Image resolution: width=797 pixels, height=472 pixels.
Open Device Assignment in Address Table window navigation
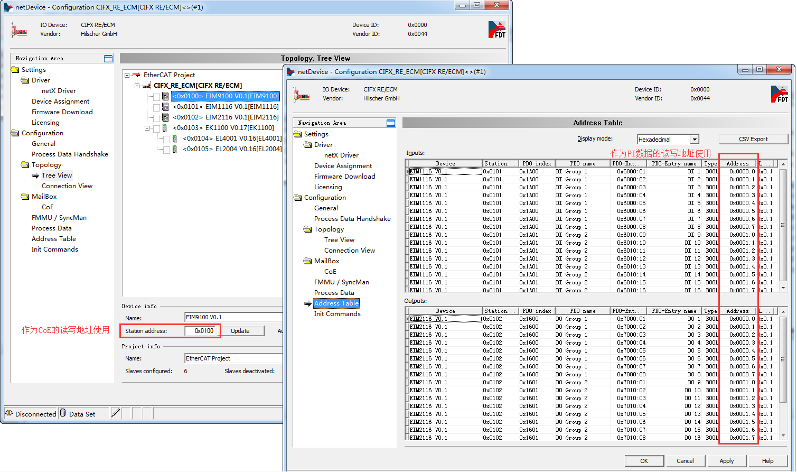[x=343, y=166]
